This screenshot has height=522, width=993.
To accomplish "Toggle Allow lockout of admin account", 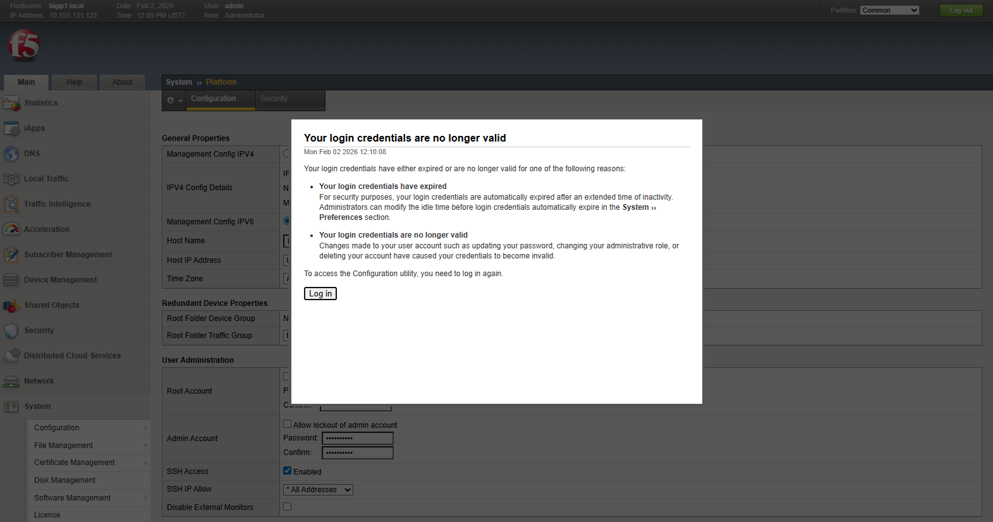I will (x=288, y=424).
